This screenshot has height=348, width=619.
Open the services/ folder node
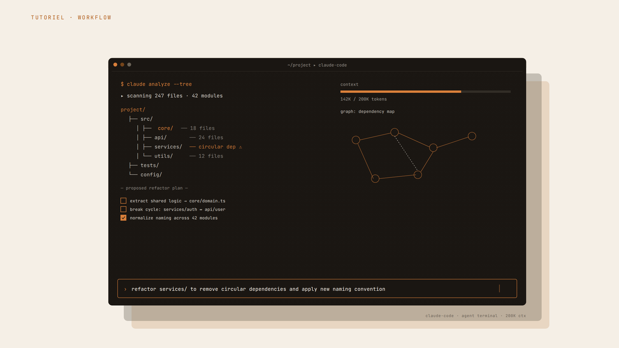click(168, 147)
